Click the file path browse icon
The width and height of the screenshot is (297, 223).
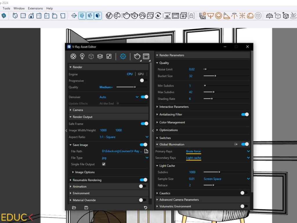[x=146, y=151]
